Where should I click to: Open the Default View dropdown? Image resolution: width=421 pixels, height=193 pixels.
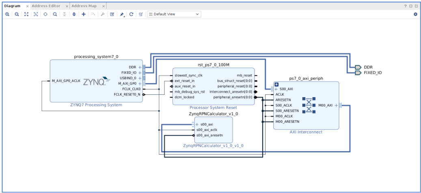coord(174,14)
